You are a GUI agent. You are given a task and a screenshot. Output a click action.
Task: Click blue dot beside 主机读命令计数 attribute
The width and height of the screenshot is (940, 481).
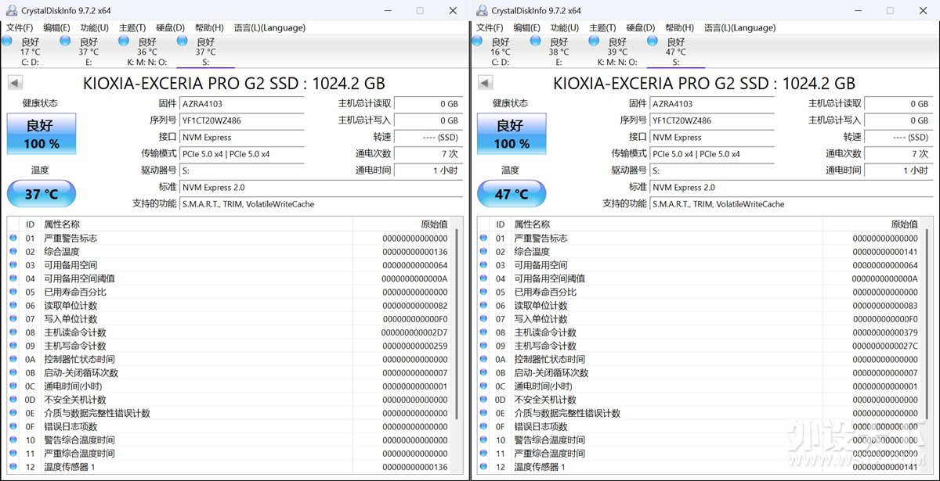coord(13,332)
